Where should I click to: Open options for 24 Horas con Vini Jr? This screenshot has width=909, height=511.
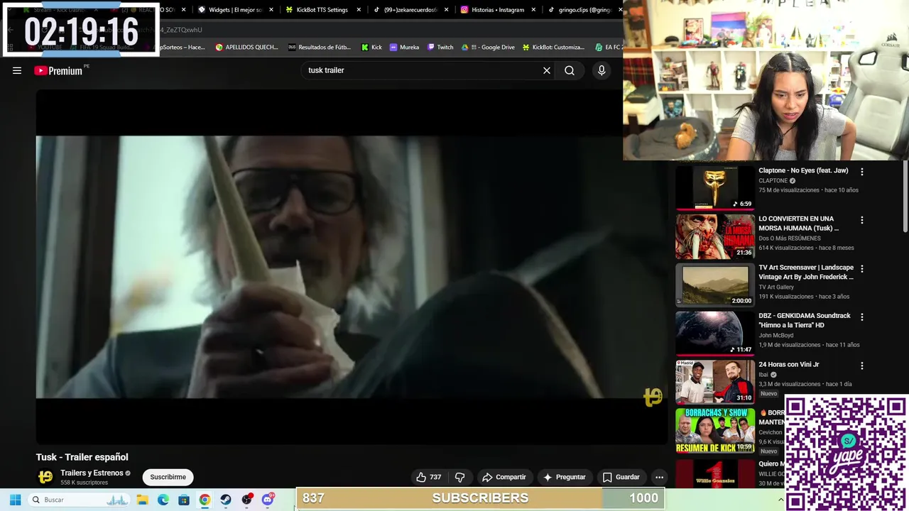(862, 366)
